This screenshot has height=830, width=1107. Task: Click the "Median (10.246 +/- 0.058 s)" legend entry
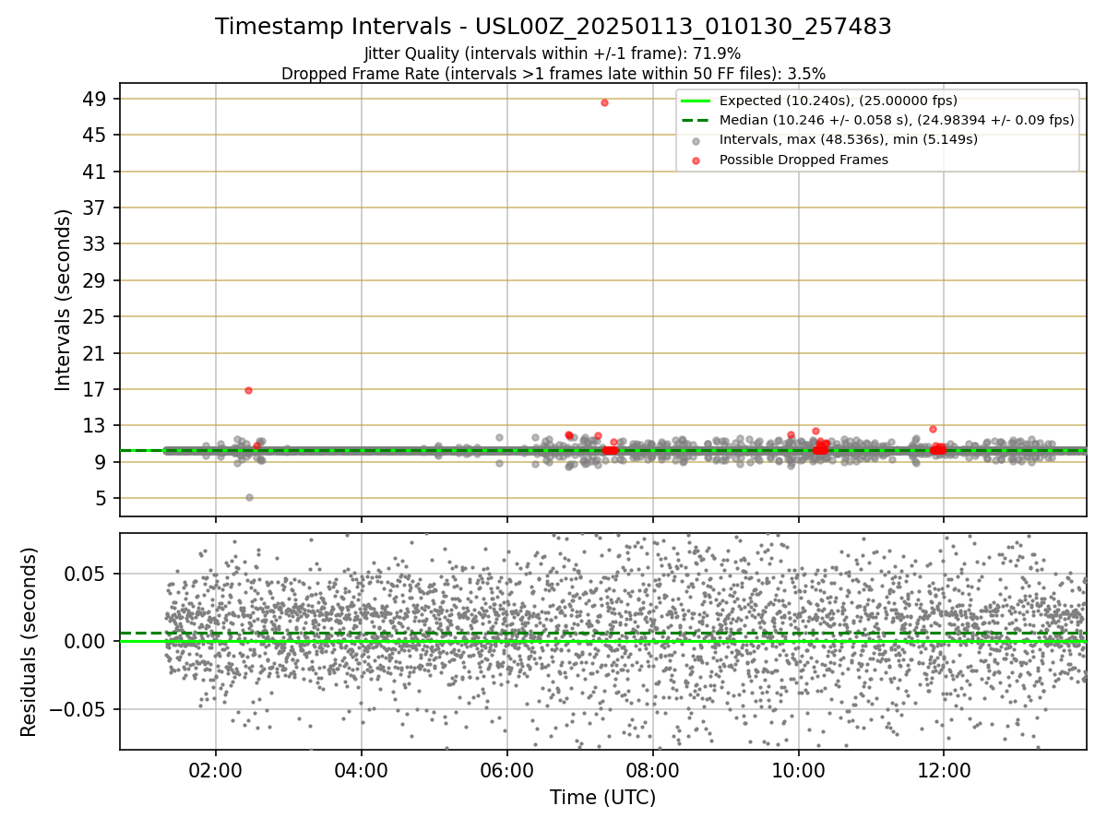(897, 120)
